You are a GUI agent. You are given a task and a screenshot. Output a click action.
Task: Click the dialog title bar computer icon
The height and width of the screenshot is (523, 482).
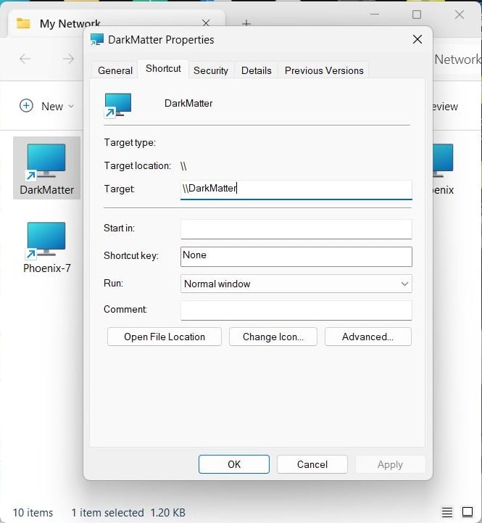click(97, 39)
